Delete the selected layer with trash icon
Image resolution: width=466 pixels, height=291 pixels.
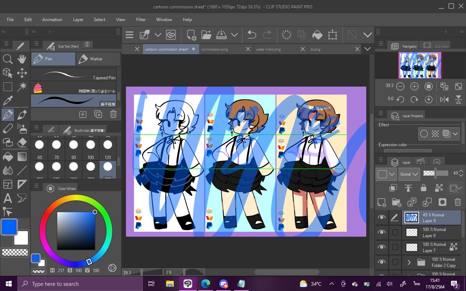458,202
